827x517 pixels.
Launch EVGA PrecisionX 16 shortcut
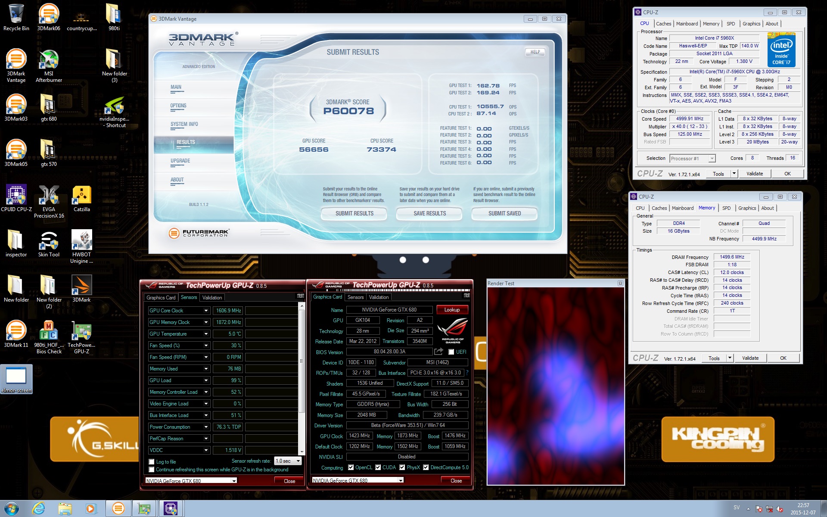click(49, 201)
